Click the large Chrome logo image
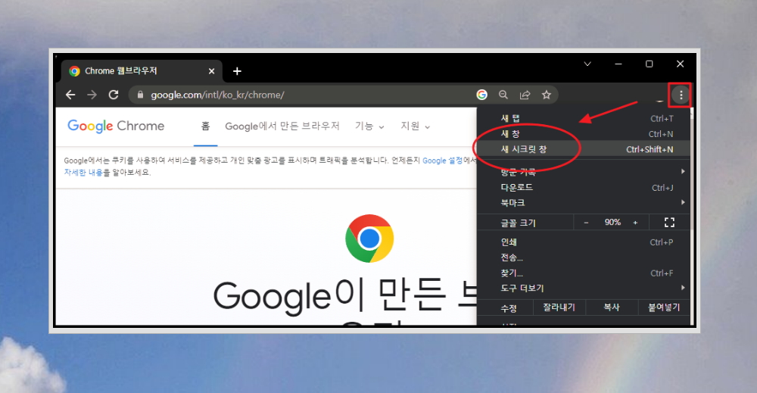Viewport: 757px width, 393px height. (370, 239)
